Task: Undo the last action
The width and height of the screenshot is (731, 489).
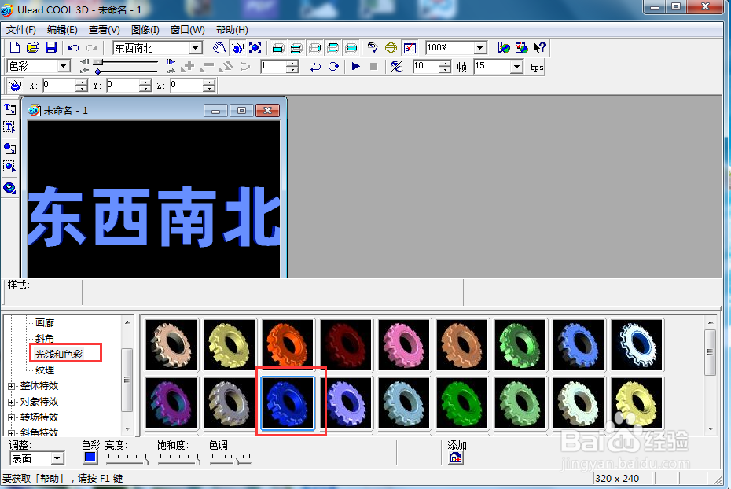Action: coord(73,47)
